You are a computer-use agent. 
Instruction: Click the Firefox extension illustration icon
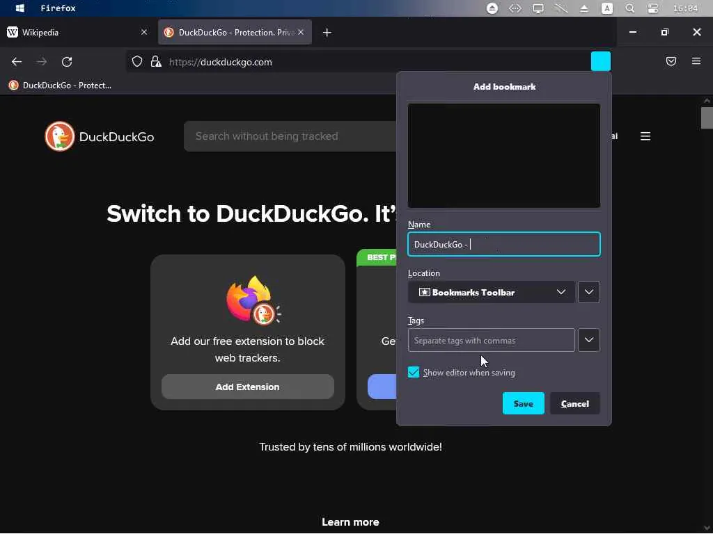click(x=253, y=300)
